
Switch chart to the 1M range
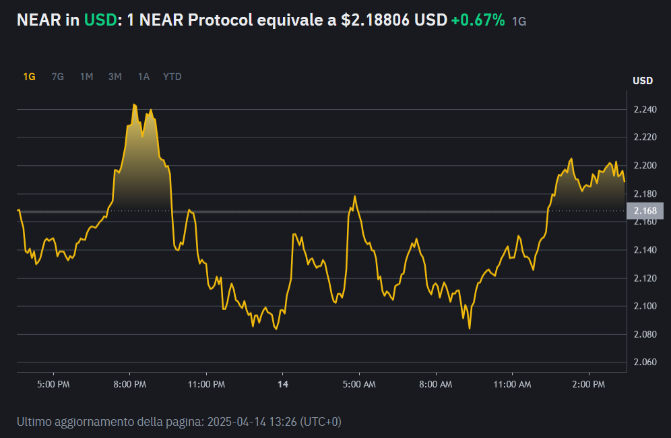(86, 77)
